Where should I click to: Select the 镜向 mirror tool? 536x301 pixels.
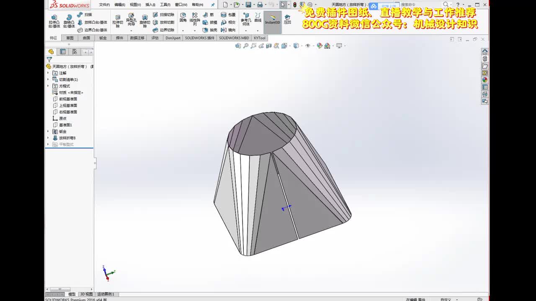[228, 30]
